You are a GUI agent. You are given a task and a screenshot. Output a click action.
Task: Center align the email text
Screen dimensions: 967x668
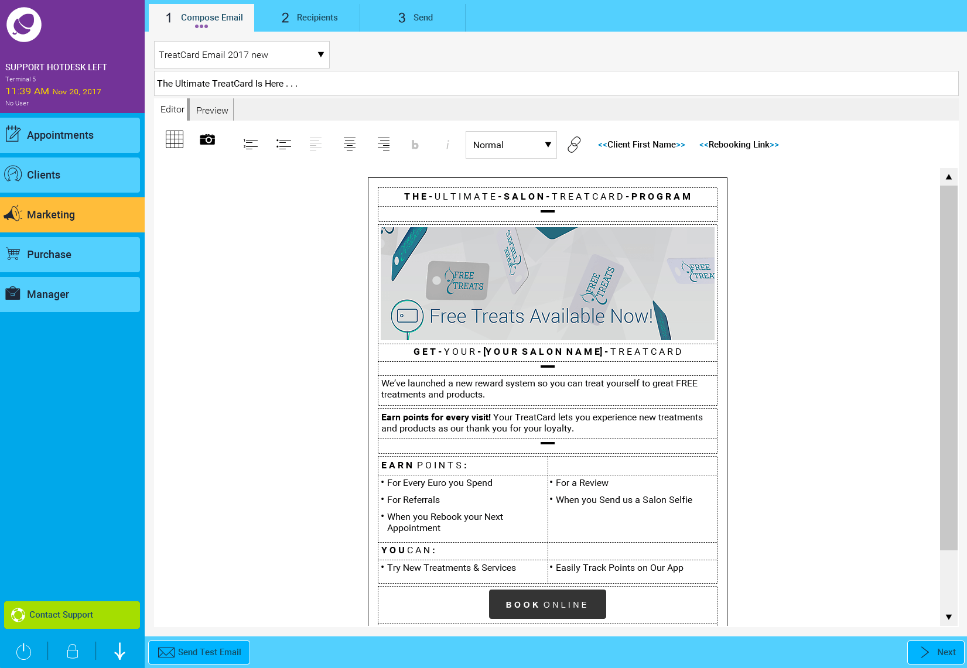pyautogui.click(x=350, y=144)
